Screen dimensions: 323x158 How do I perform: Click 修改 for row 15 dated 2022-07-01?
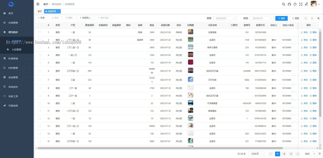click(x=304, y=141)
